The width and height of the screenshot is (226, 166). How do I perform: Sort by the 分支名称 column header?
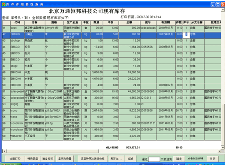[x=197, y=22]
